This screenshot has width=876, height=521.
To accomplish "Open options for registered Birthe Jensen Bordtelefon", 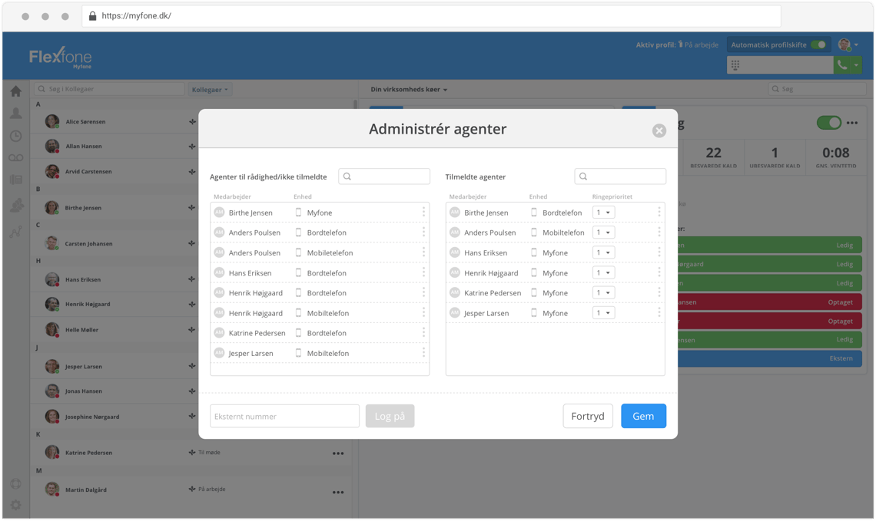I will pos(659,212).
